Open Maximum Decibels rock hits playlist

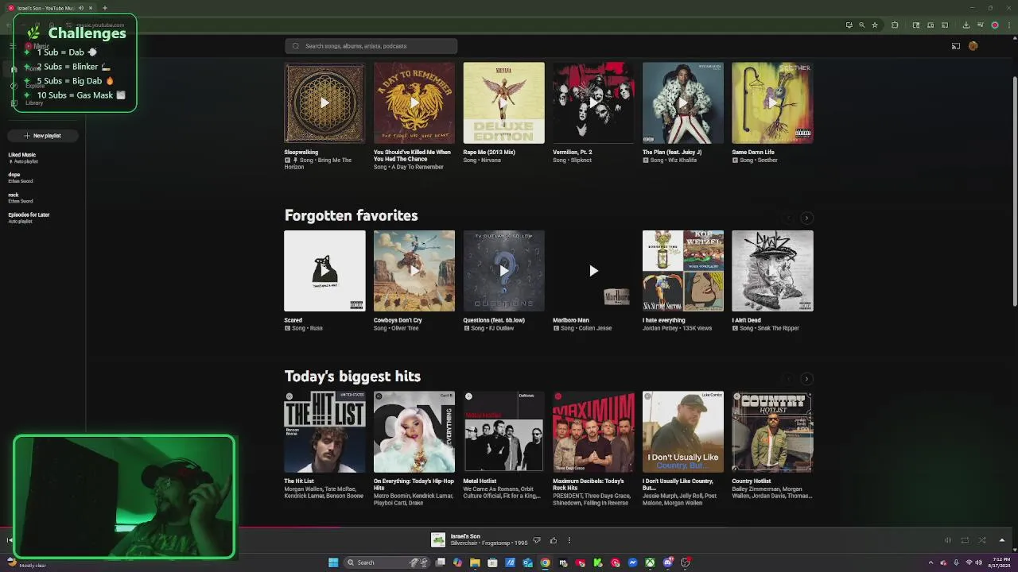click(593, 431)
